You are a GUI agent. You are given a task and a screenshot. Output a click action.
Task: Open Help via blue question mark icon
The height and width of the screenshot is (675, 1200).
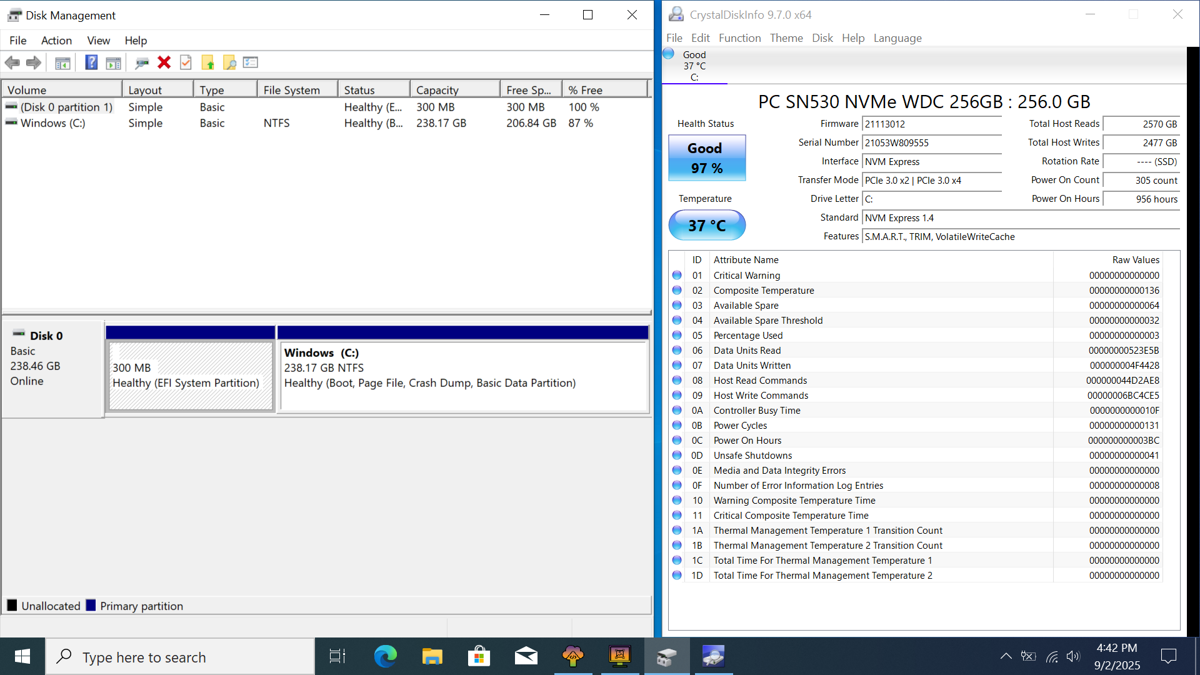tap(91, 62)
